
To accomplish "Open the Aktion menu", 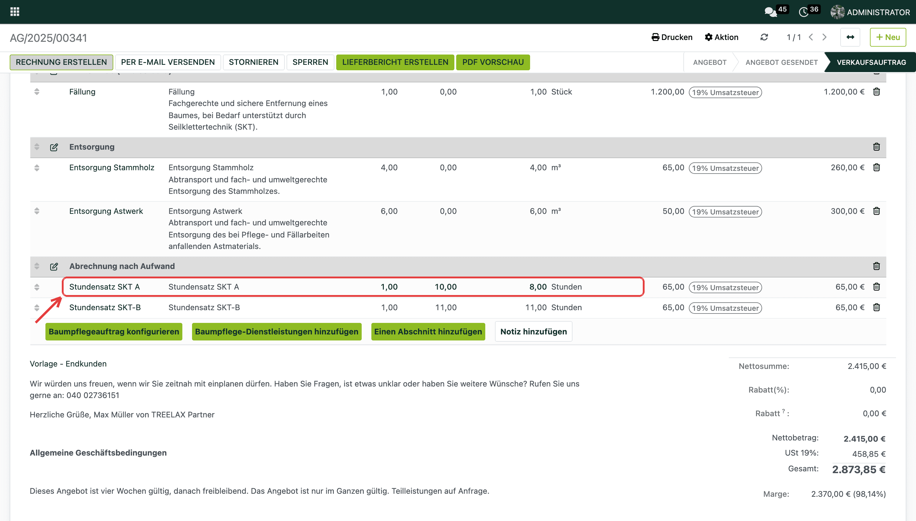I will click(721, 37).
